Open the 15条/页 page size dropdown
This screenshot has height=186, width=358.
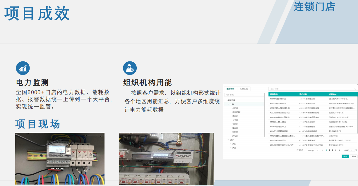312,150
